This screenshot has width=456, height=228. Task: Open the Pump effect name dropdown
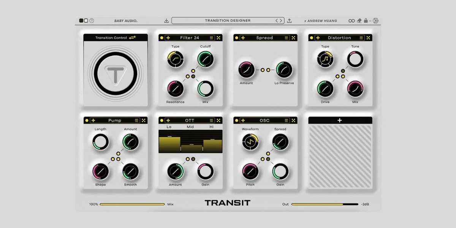114,120
